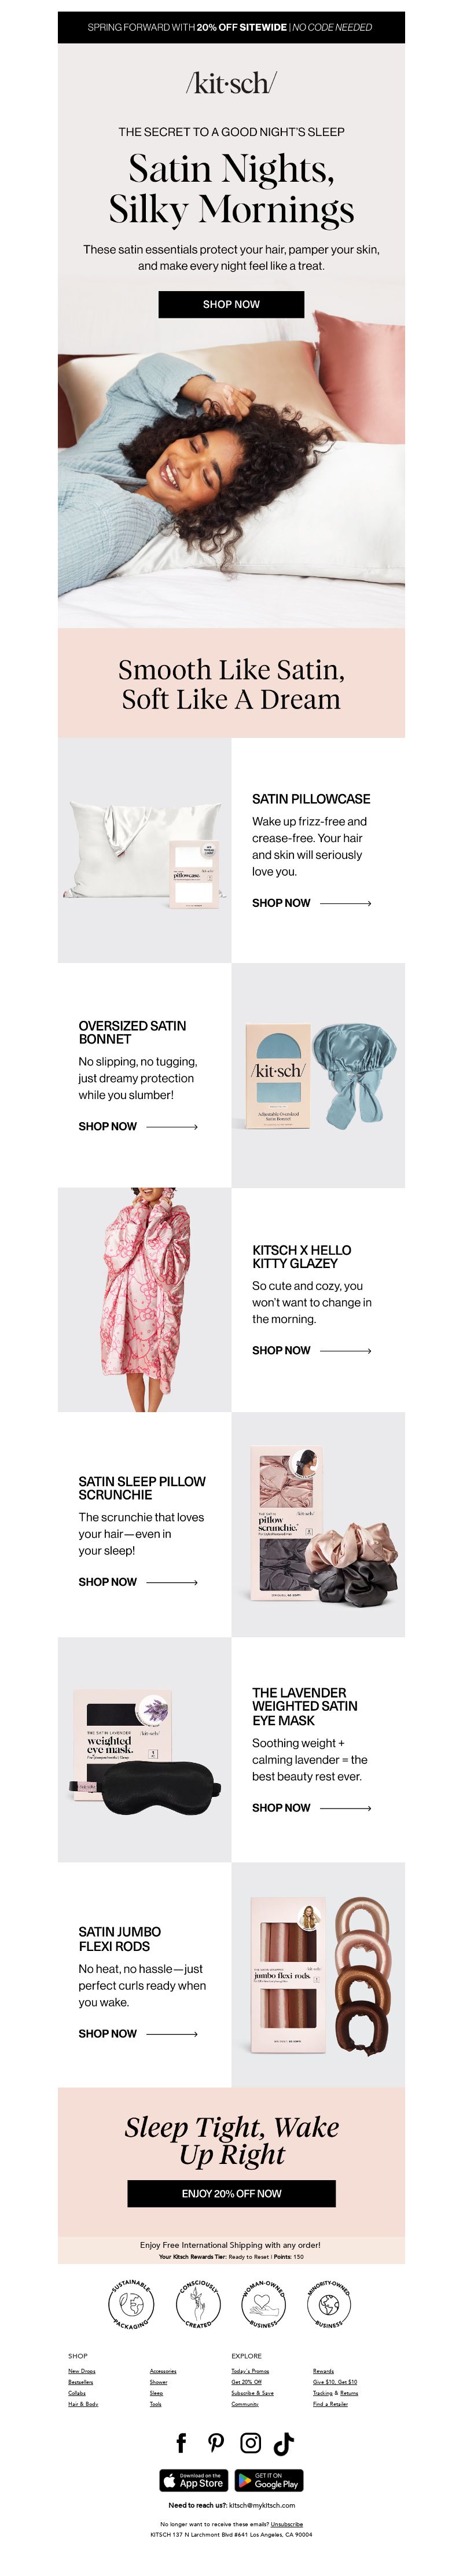Click the Minority-Owned Business badge
The width and height of the screenshot is (463, 2576).
click(329, 2304)
